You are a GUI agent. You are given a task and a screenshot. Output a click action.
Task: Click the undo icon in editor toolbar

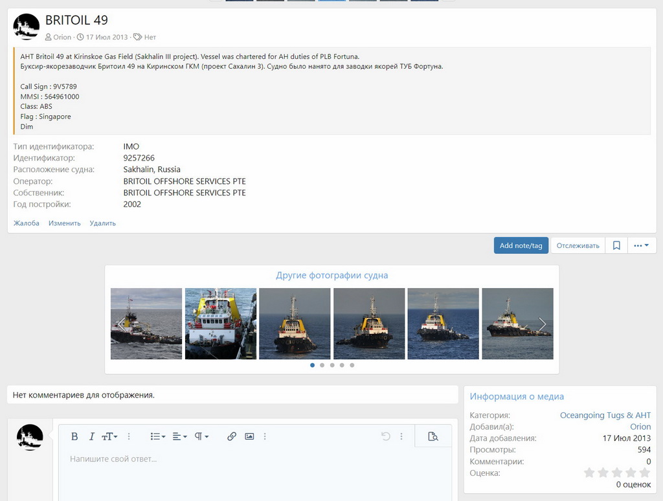[x=386, y=436]
